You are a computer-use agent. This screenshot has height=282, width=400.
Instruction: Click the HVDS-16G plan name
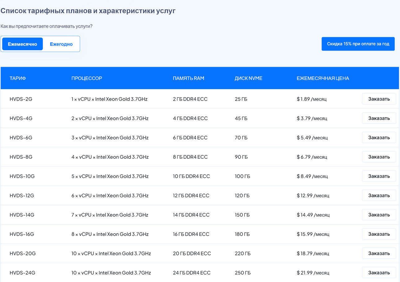(22, 234)
